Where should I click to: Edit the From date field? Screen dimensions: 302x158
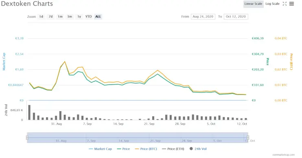point(203,17)
